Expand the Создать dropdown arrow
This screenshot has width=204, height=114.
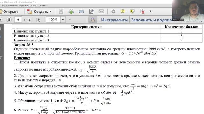point(50,12)
